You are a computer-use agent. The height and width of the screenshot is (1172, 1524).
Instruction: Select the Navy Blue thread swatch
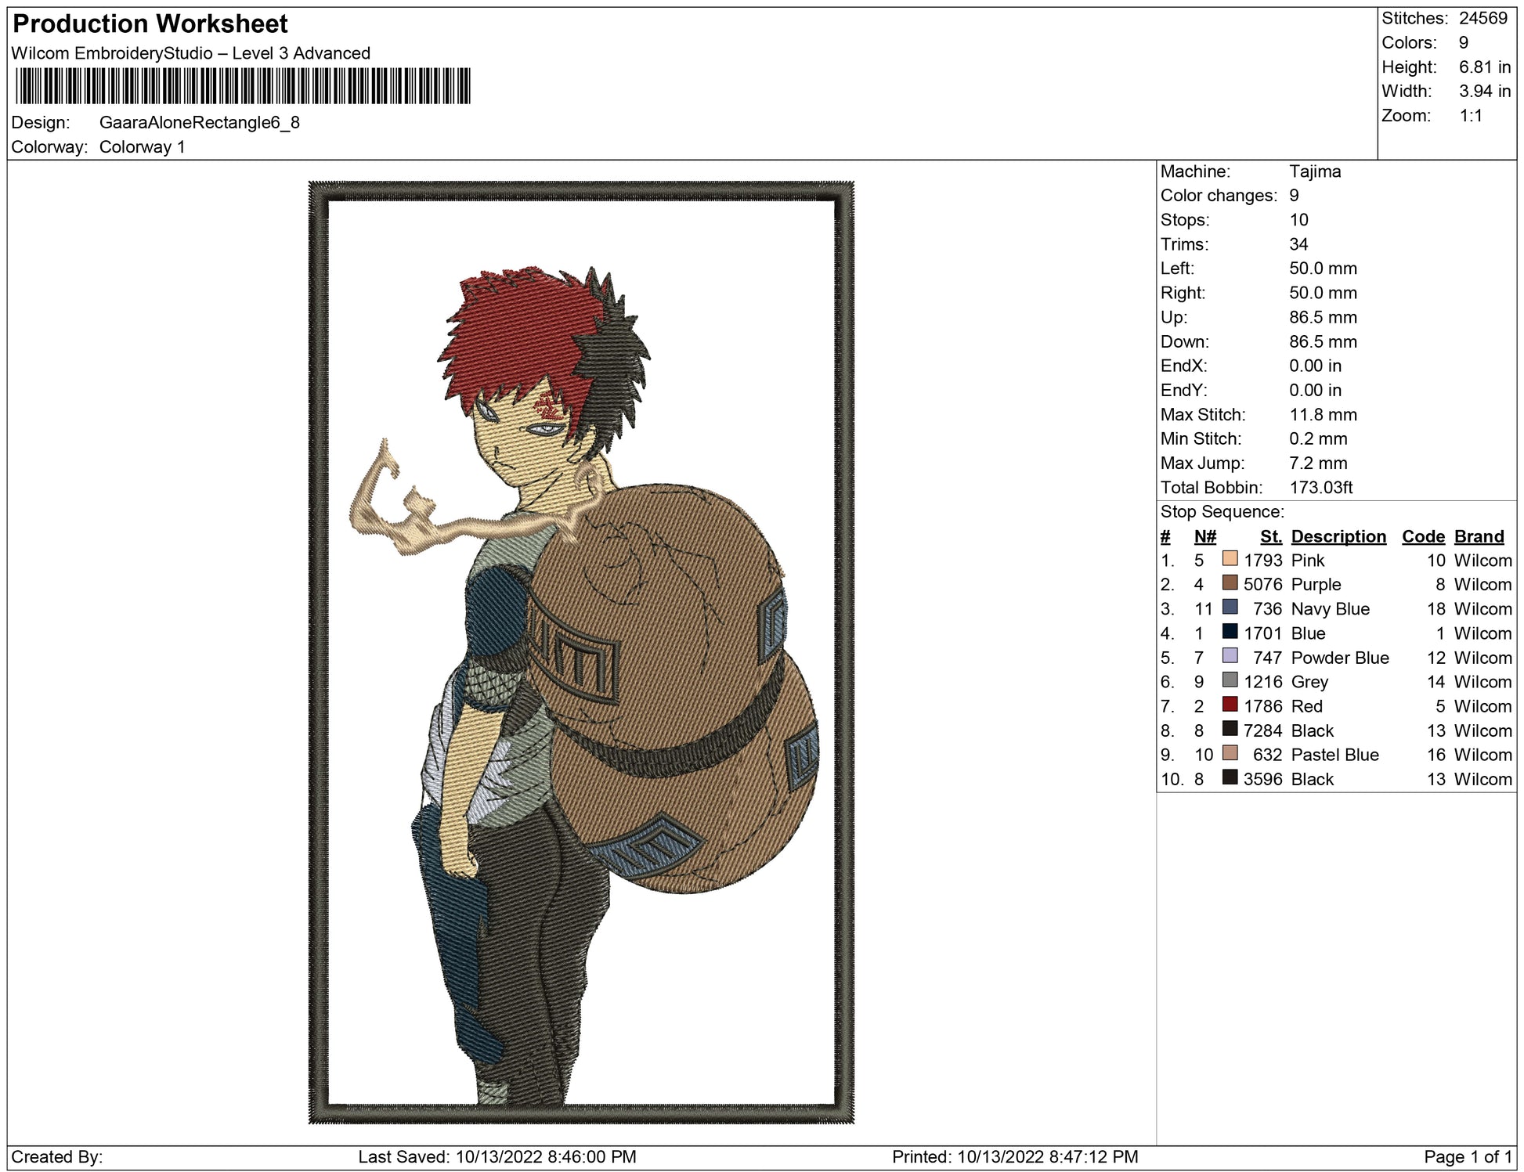point(1230,608)
